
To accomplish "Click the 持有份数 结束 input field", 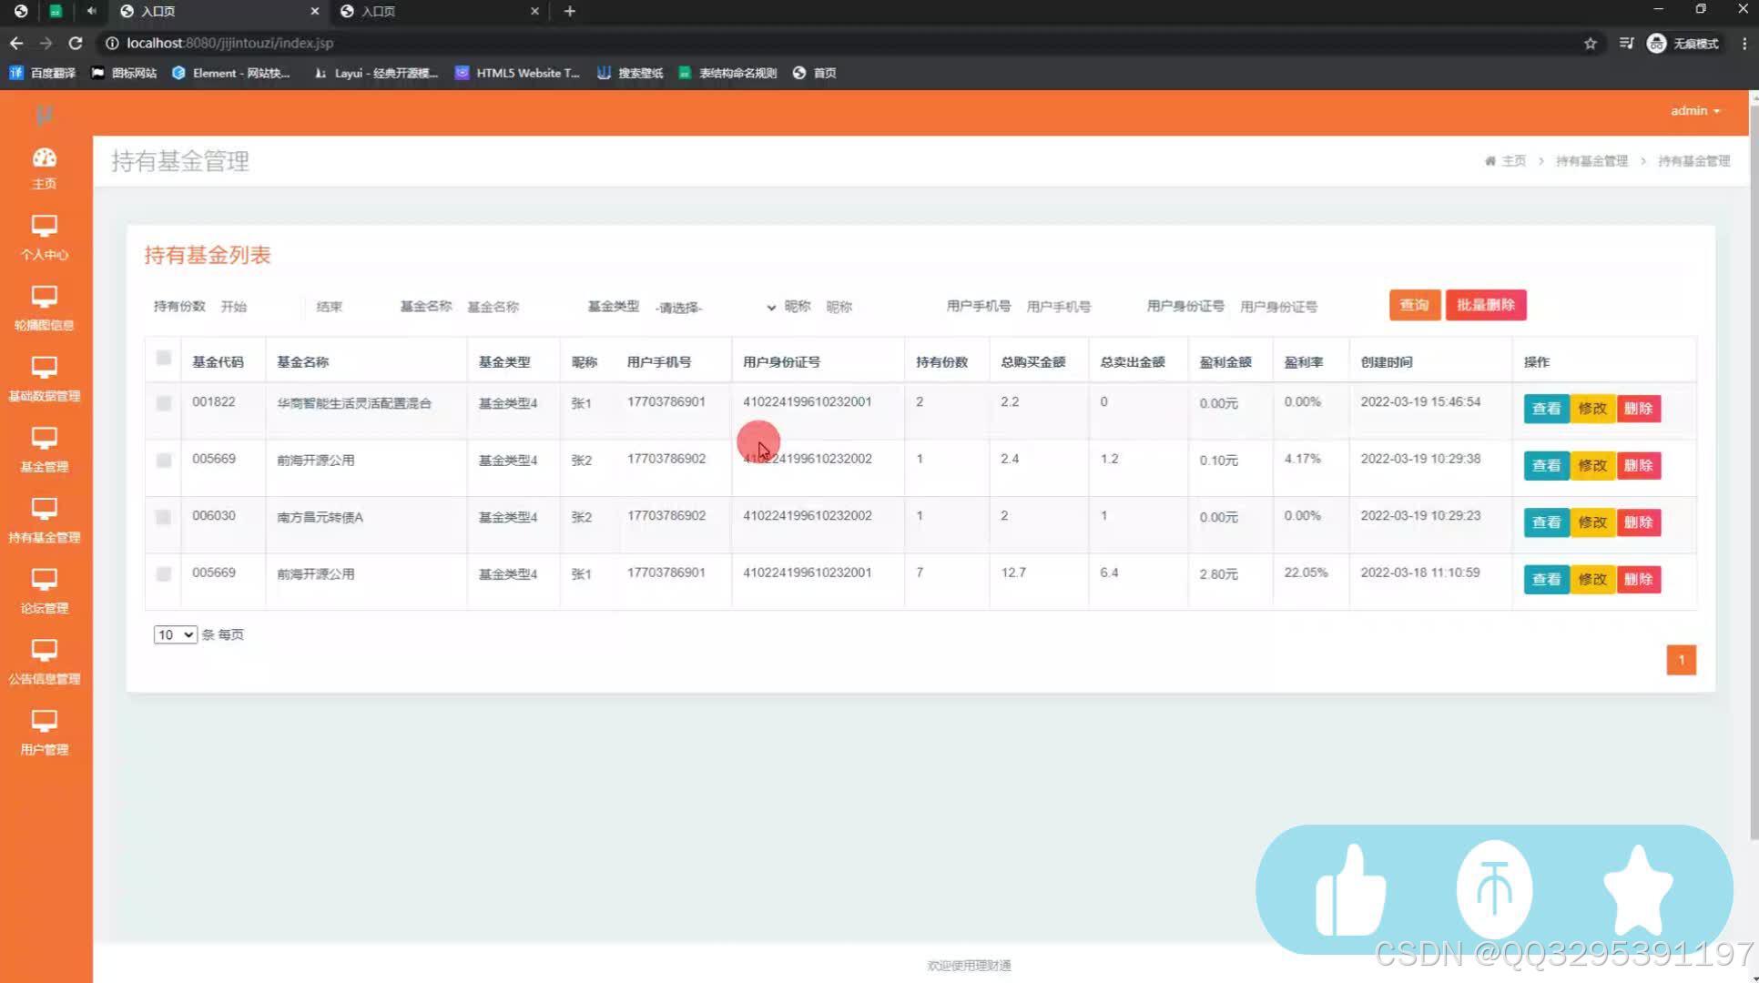I will point(351,307).
